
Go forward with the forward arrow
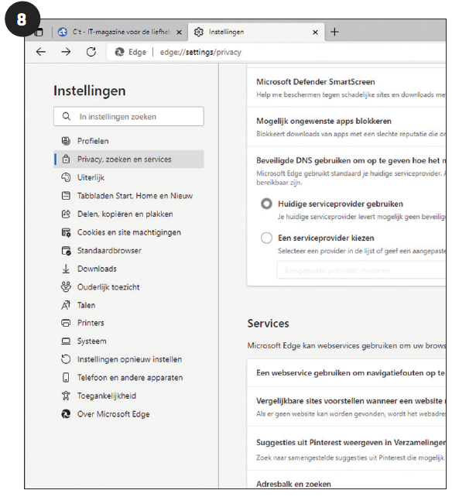coord(66,52)
